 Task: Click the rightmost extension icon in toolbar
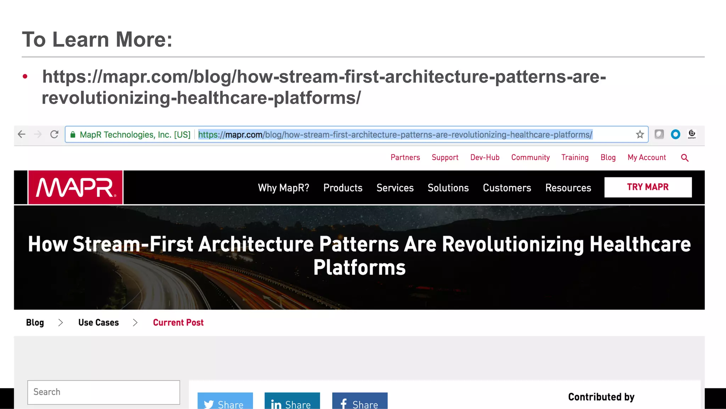692,134
